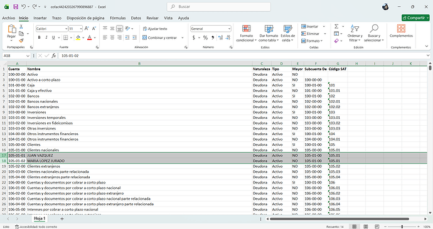The height and width of the screenshot is (229, 433).
Task: Apply percent style format
Action: [205, 38]
